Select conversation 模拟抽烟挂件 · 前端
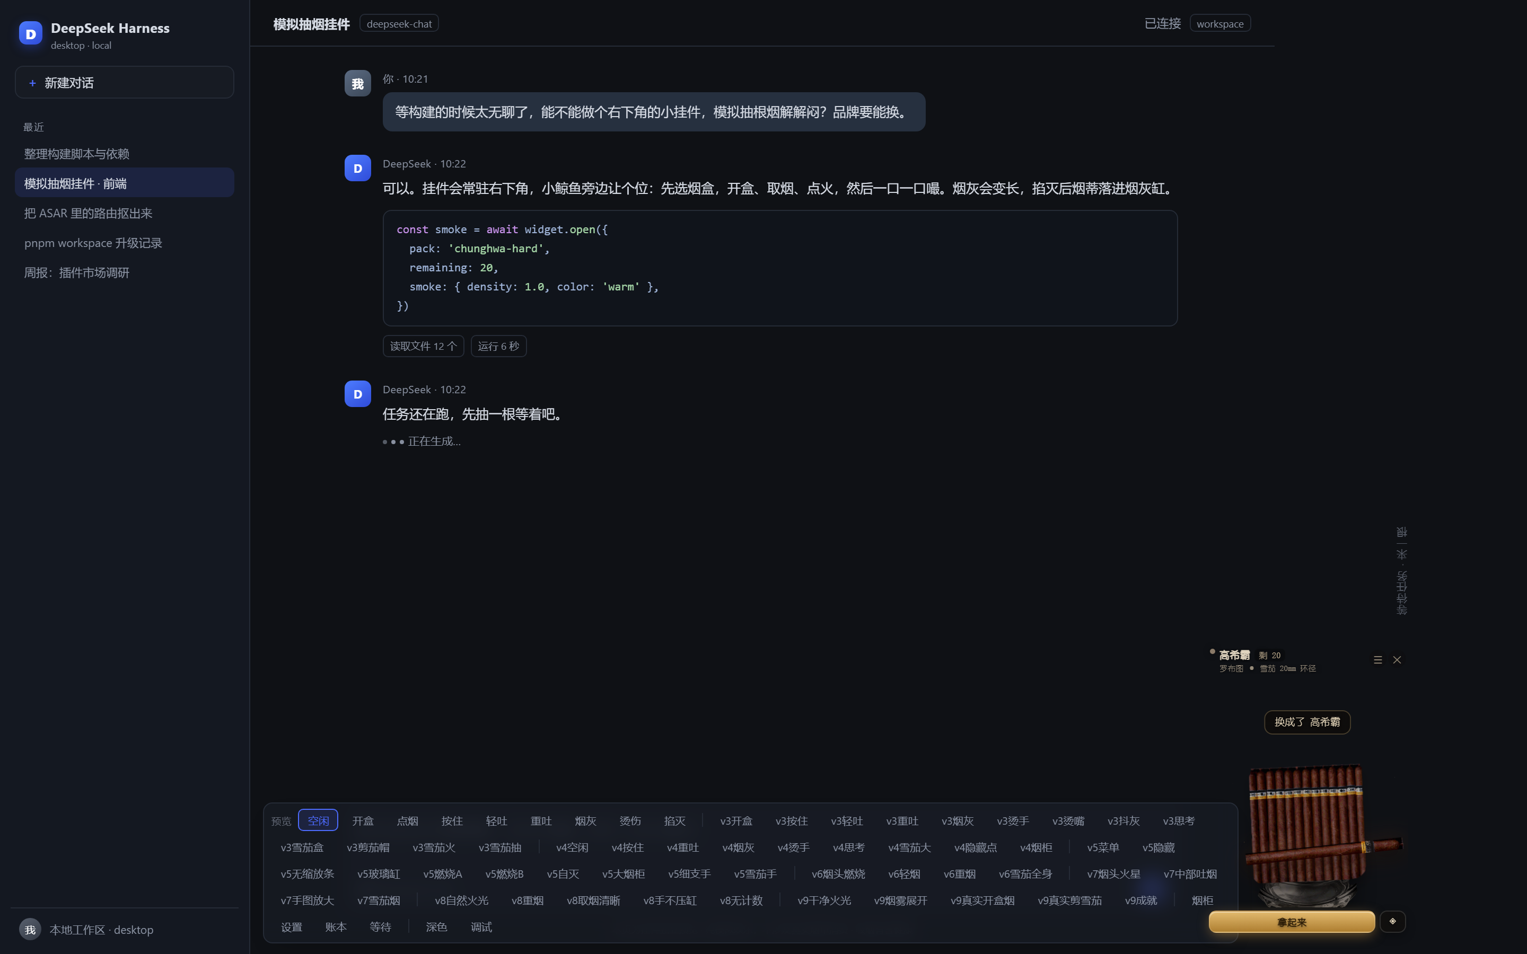 click(124, 183)
